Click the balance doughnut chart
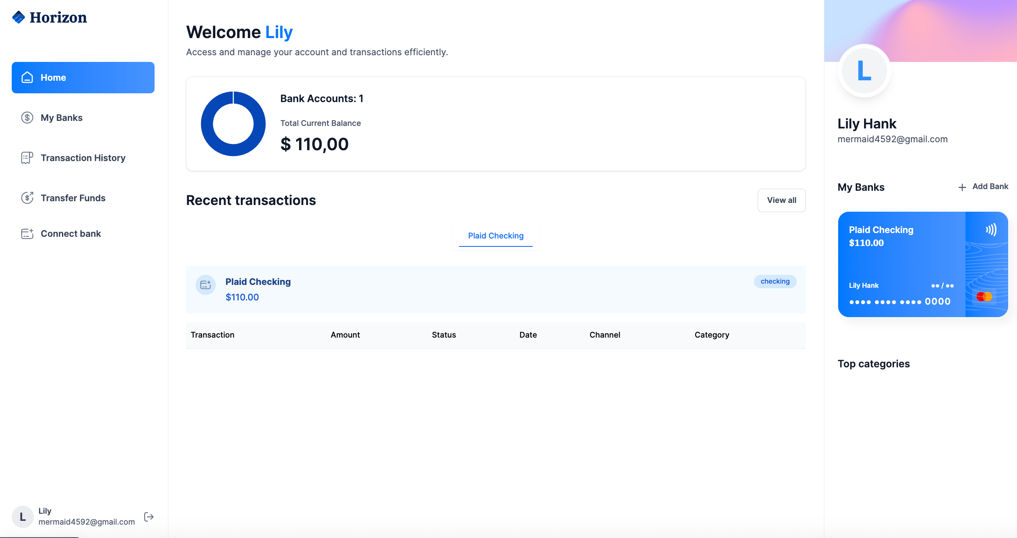 (x=233, y=123)
